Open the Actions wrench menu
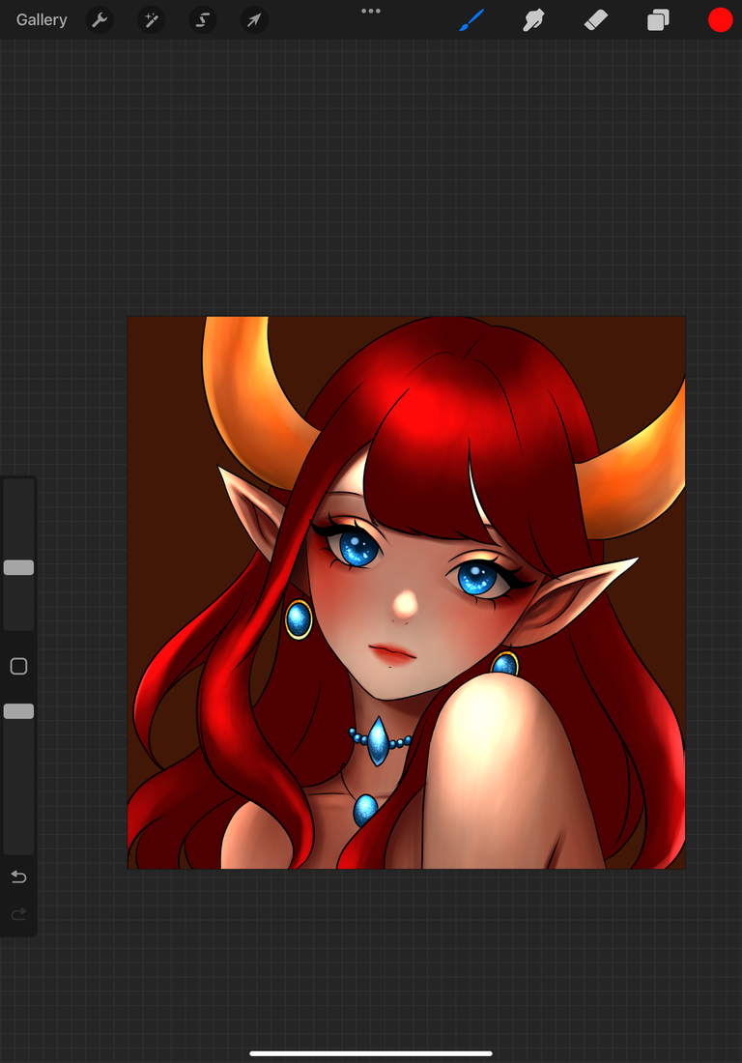 [100, 19]
